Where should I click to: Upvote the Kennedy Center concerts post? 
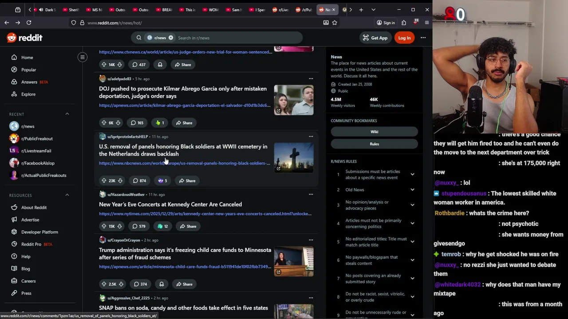[104, 226]
